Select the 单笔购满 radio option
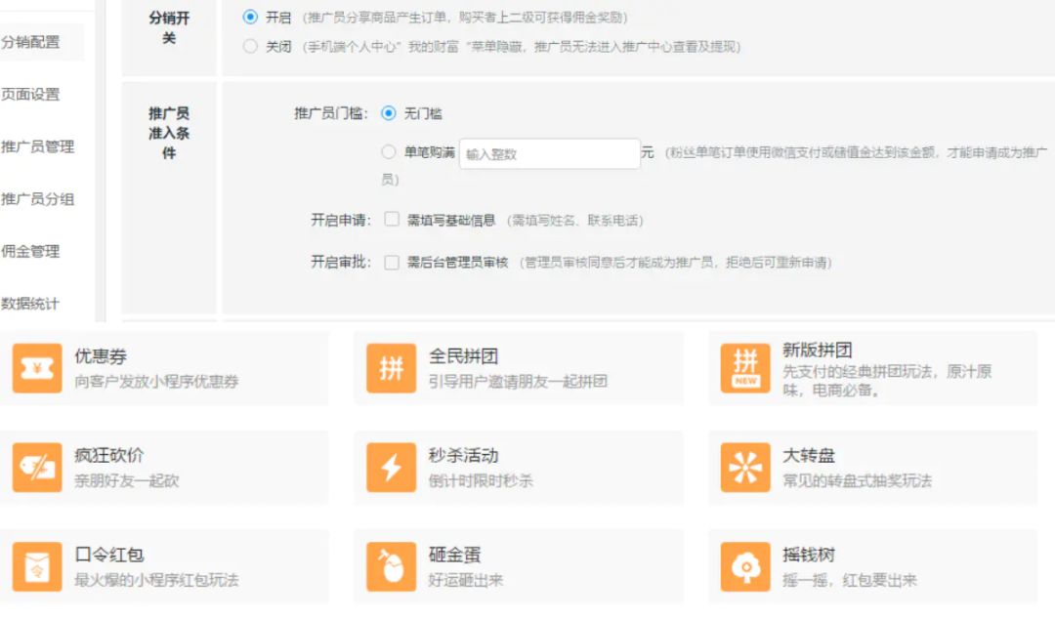The width and height of the screenshot is (1055, 620). [388, 152]
